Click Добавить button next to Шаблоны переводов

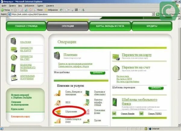coord(156,88)
